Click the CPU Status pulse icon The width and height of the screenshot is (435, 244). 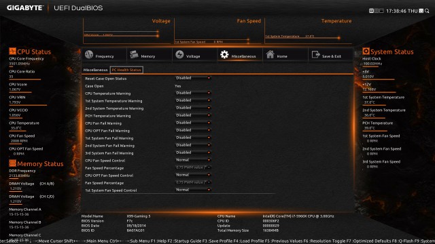[x=12, y=52]
